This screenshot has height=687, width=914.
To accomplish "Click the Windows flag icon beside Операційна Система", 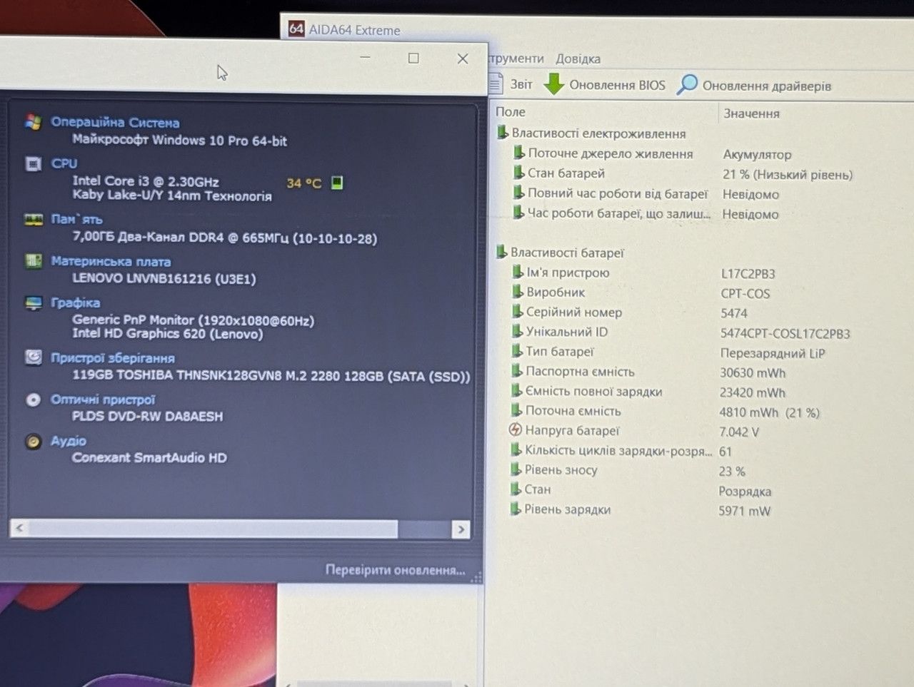I will (x=33, y=122).
